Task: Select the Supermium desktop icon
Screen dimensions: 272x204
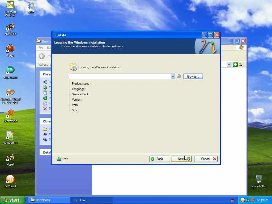Action: pyautogui.click(x=10, y=73)
